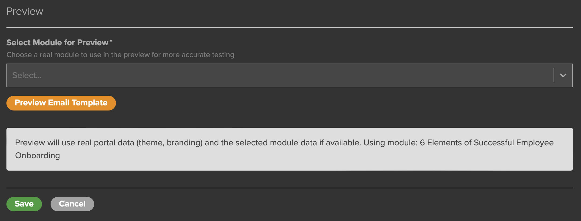This screenshot has height=221, width=581.
Task: Expand the module dropdown chevron arrow
Action: point(563,75)
